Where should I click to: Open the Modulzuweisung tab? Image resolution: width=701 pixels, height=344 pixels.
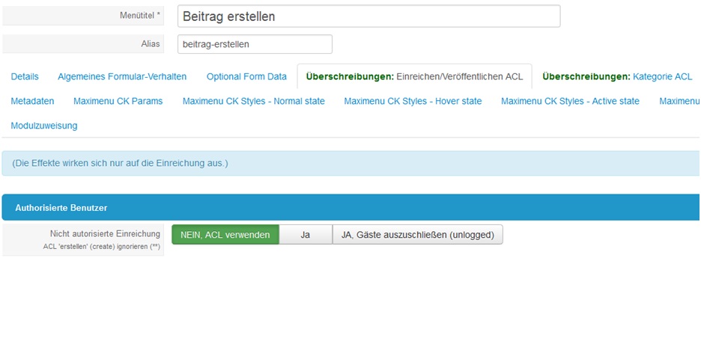pos(43,126)
